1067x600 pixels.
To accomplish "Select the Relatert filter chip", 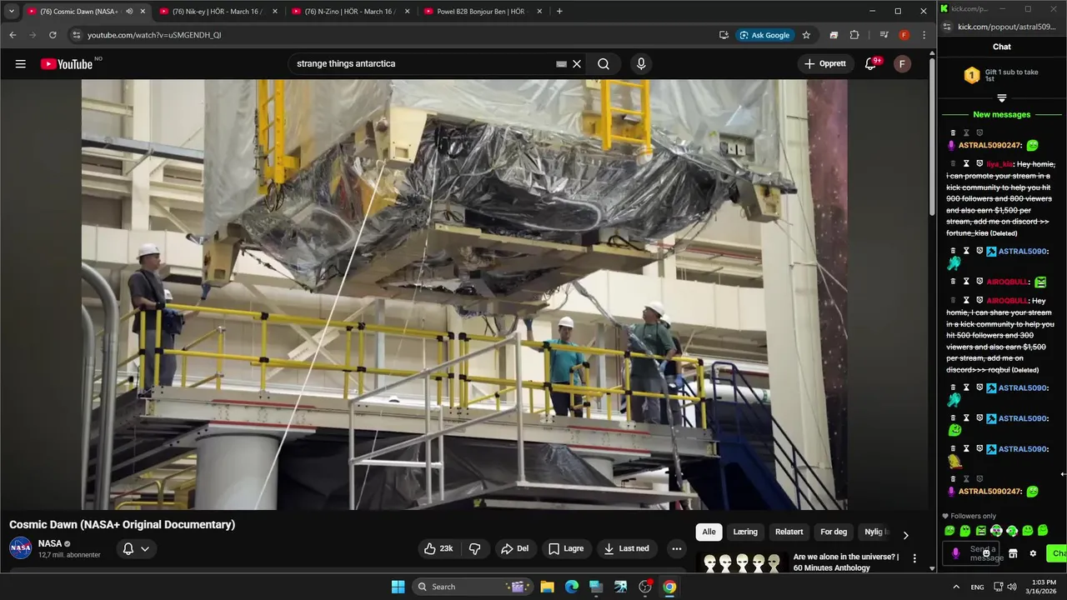I will coord(789,532).
